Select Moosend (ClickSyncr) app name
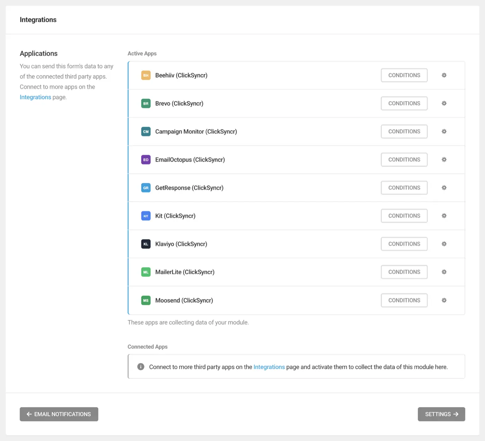The image size is (485, 441). pyautogui.click(x=184, y=300)
